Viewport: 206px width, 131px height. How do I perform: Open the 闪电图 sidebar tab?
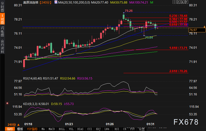tap(2, 31)
